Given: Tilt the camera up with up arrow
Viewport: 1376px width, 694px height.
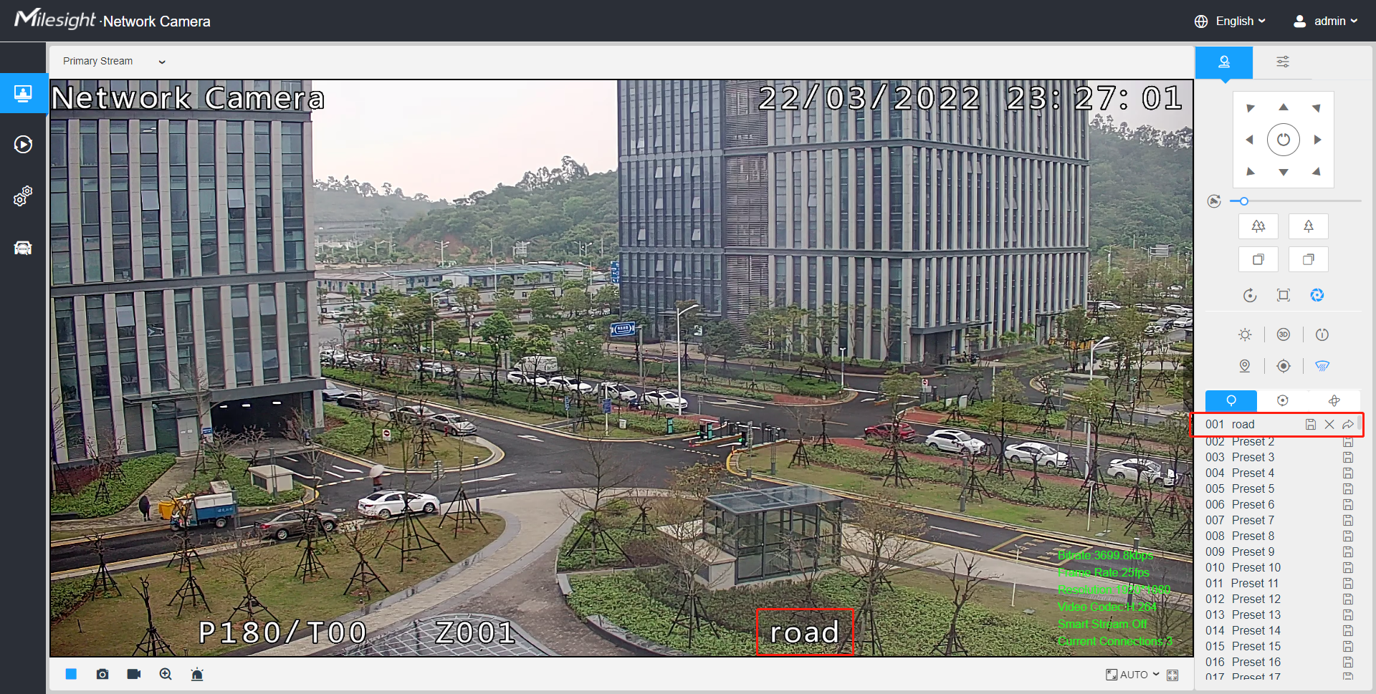Looking at the screenshot, I should (x=1284, y=107).
